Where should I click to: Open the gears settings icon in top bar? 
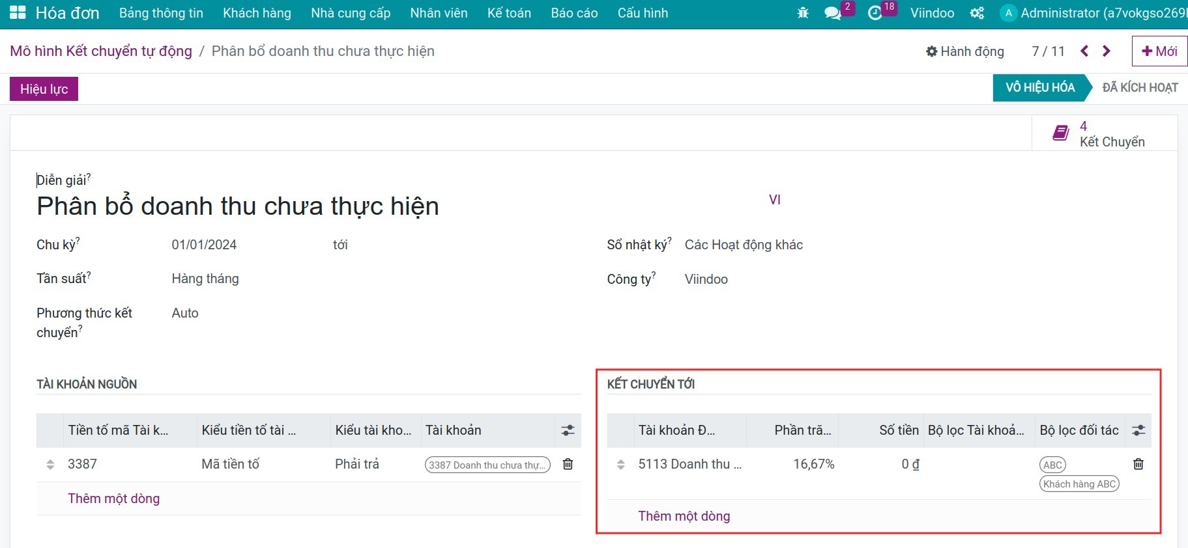(x=977, y=13)
